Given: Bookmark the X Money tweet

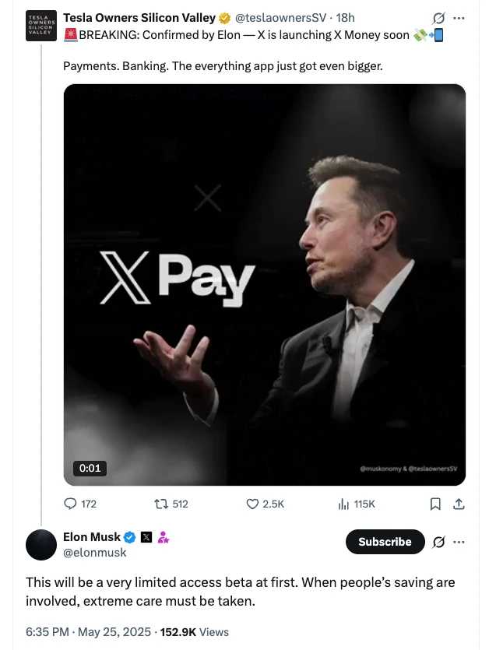Looking at the screenshot, I should point(435,504).
